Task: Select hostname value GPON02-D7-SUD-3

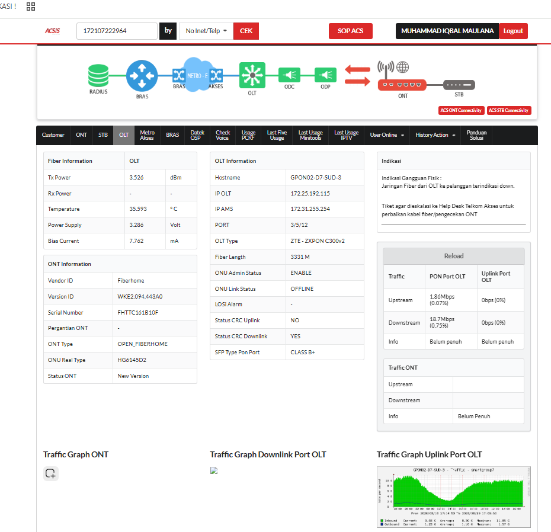Action: pyautogui.click(x=316, y=178)
